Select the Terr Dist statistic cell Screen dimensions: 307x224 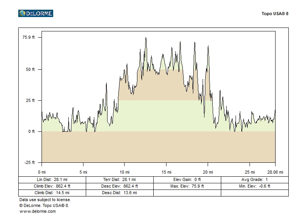pos(120,180)
